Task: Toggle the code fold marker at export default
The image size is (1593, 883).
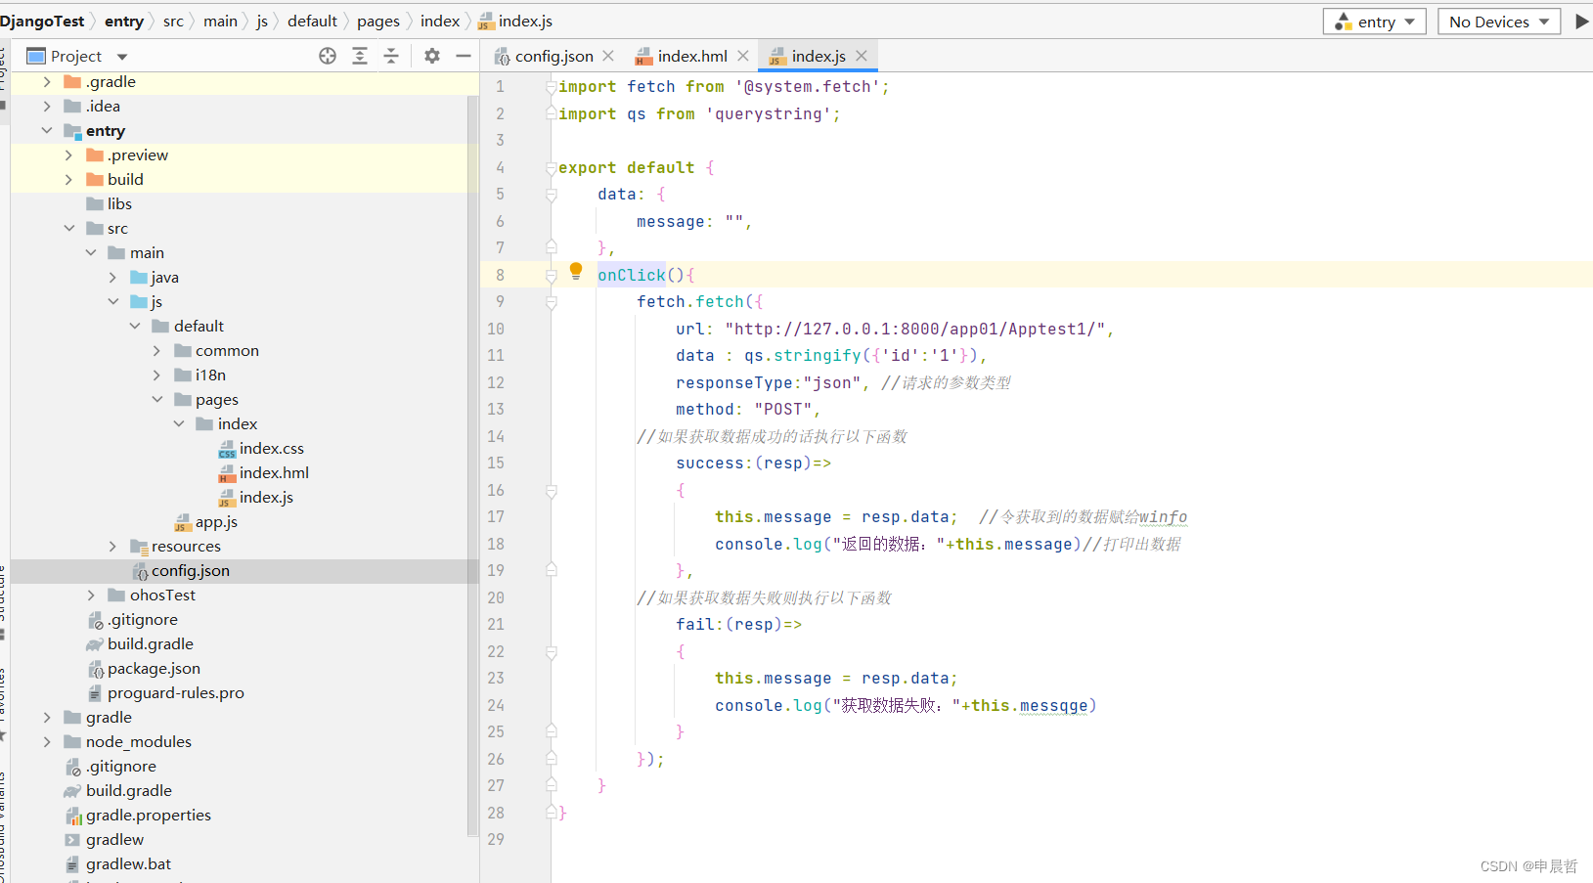Action: (x=551, y=166)
